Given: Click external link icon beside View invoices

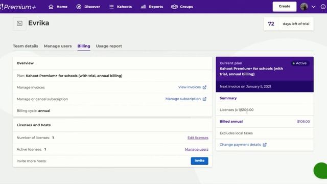Looking at the screenshot, I should pos(204,87).
